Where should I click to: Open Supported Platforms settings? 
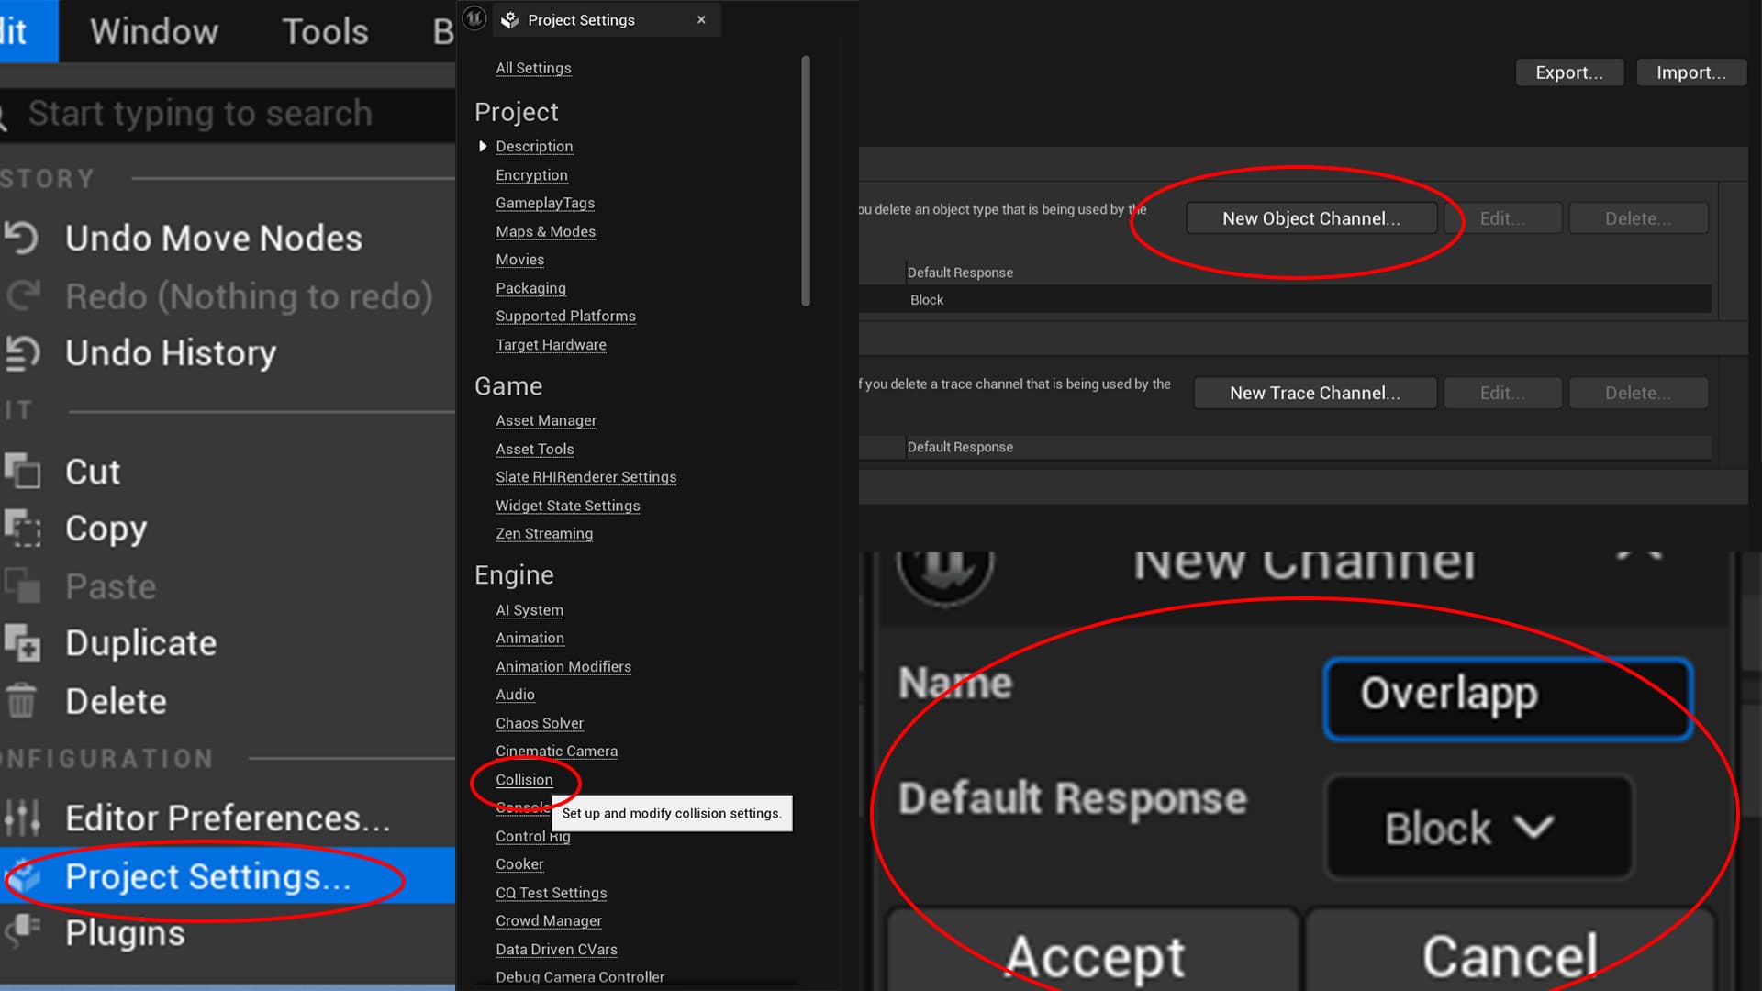(x=565, y=316)
